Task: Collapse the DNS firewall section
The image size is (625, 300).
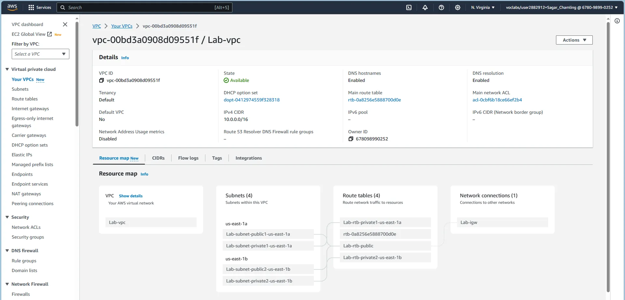Action: point(7,251)
